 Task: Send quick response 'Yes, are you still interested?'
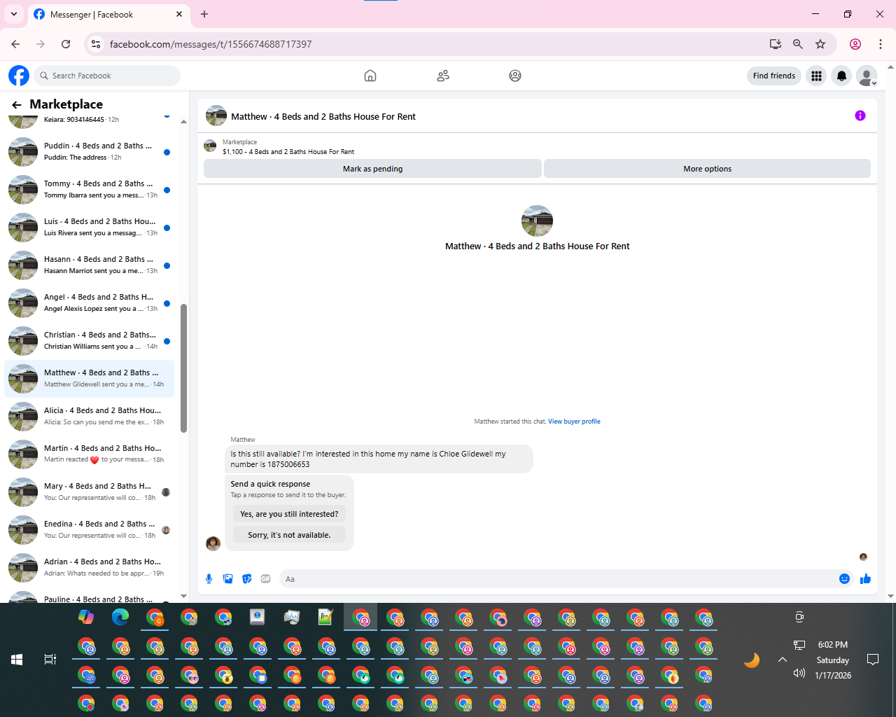point(289,514)
